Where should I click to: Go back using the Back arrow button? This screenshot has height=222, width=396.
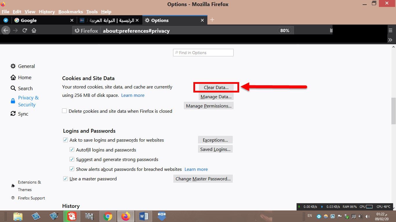6,30
